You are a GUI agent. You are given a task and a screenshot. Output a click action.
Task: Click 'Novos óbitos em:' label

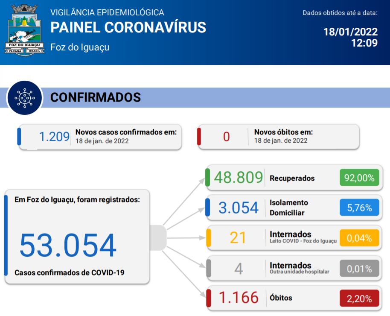[284, 132]
